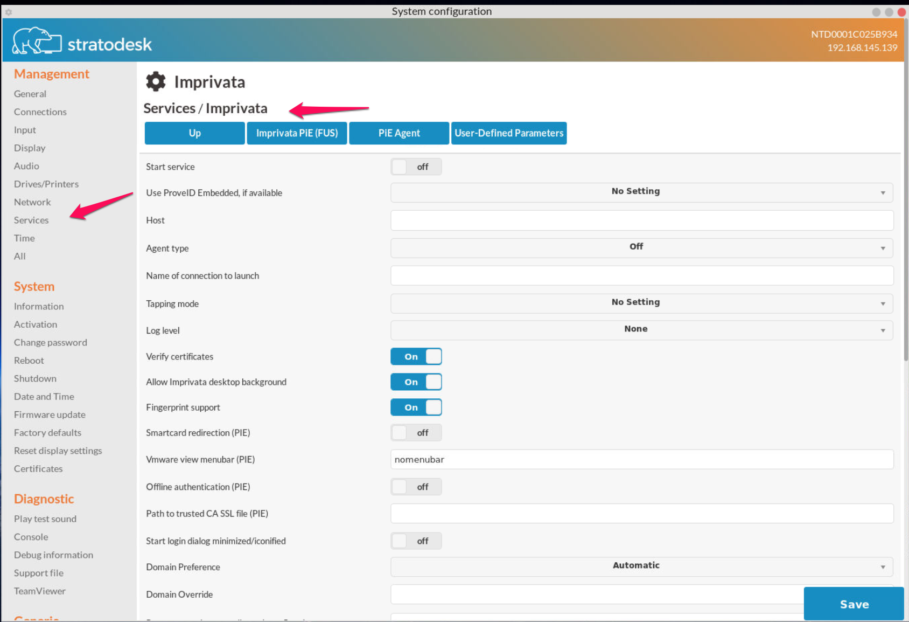Click the Save button

coord(854,604)
